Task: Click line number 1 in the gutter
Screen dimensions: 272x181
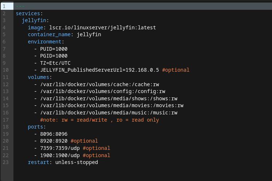Action: (4, 6)
